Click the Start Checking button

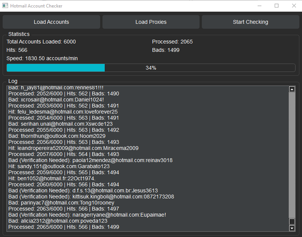pyautogui.click(x=250, y=22)
